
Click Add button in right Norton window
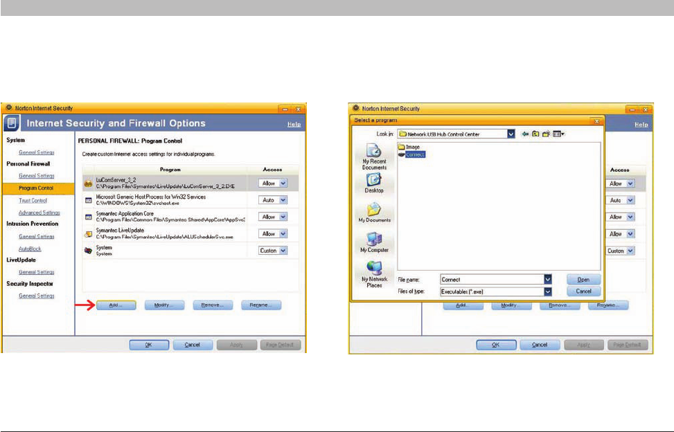tap(463, 305)
